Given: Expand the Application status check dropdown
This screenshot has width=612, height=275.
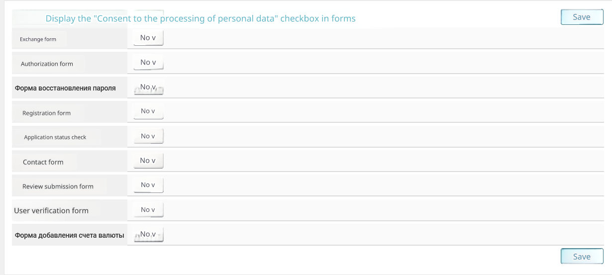Looking at the screenshot, I should [x=148, y=136].
